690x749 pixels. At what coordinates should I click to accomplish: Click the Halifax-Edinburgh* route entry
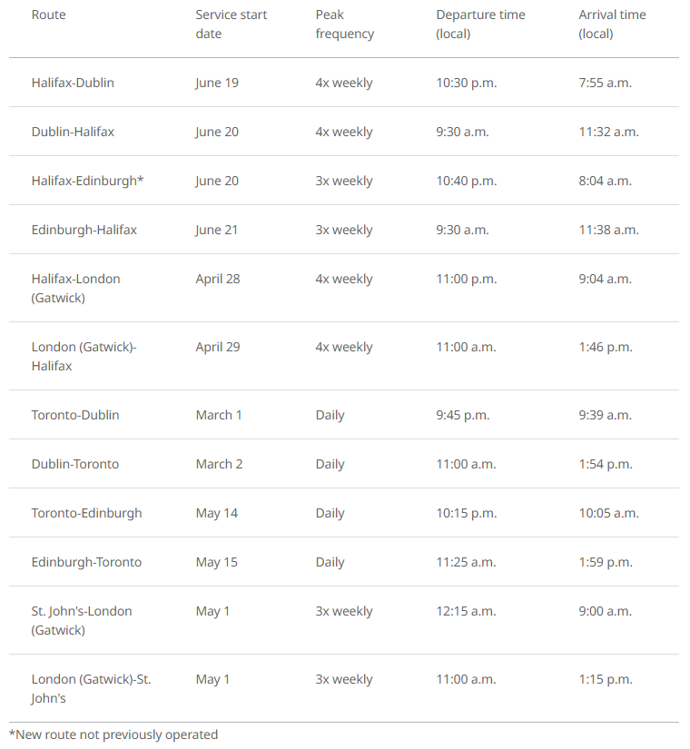point(87,181)
